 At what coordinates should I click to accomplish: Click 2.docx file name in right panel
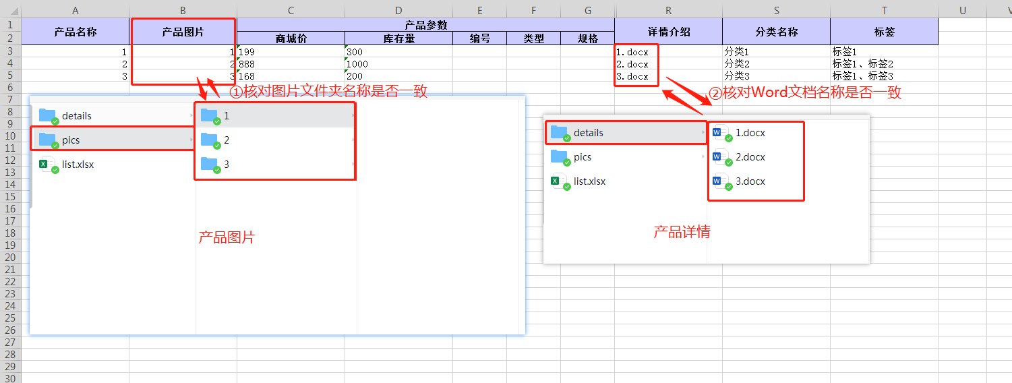pos(750,157)
